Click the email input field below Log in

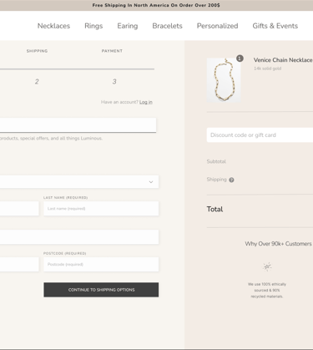click(x=78, y=125)
